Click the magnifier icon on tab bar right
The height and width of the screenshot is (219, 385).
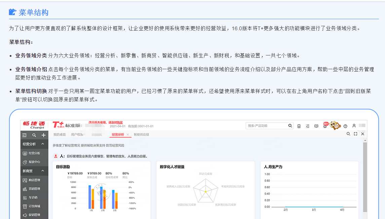click(348, 134)
